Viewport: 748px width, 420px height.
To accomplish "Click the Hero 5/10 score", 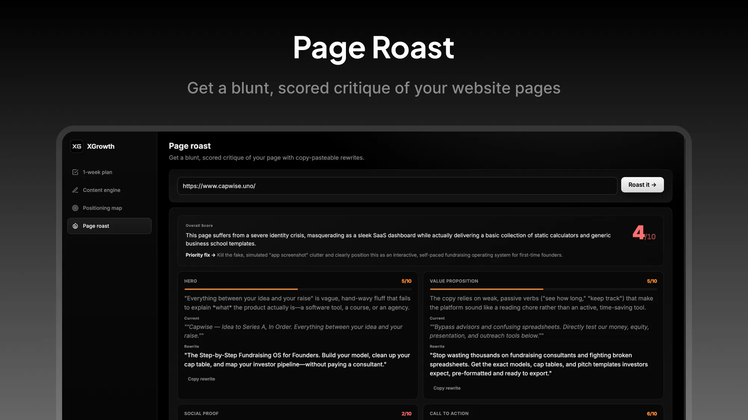I will (x=406, y=281).
